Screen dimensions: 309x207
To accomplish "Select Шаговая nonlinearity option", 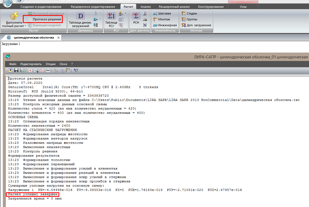I will [162, 13].
